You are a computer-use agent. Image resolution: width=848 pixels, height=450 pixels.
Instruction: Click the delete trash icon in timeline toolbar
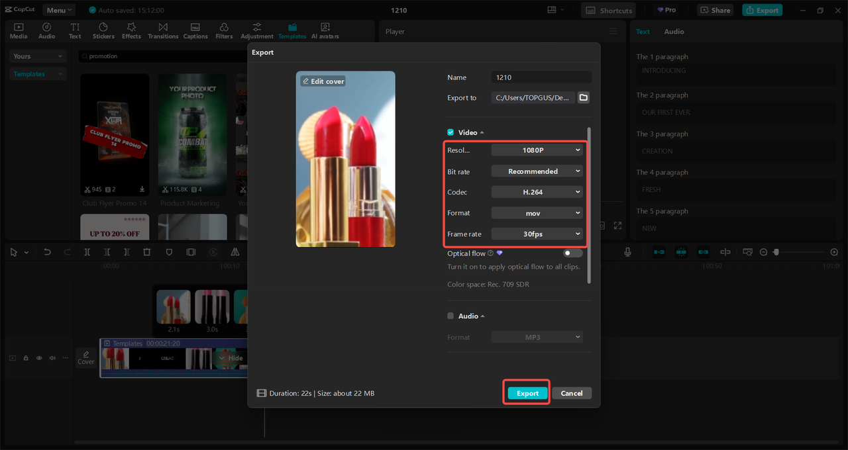point(147,252)
